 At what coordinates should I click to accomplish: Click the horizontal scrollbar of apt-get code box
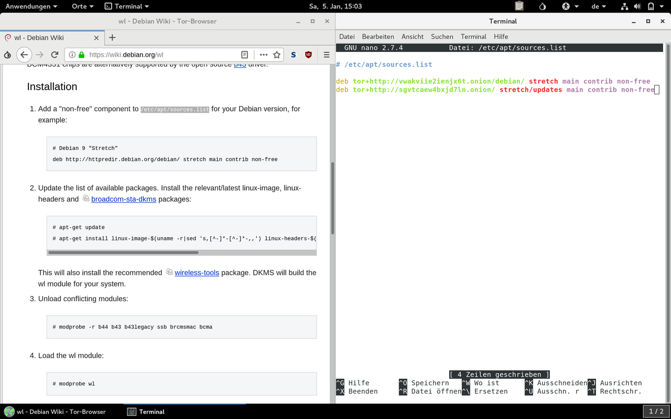coord(123,252)
